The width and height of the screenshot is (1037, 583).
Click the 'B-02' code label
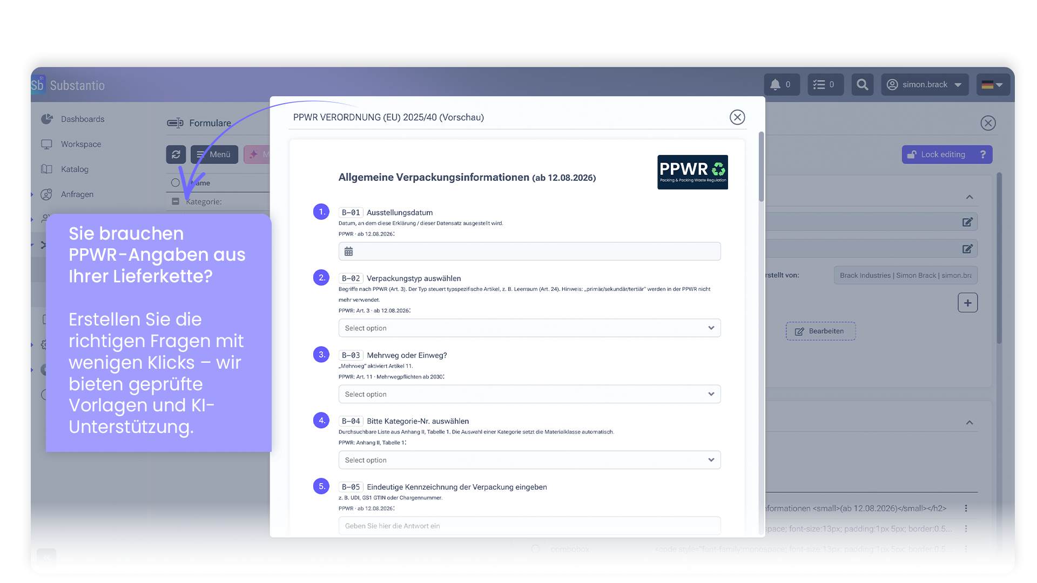click(351, 279)
